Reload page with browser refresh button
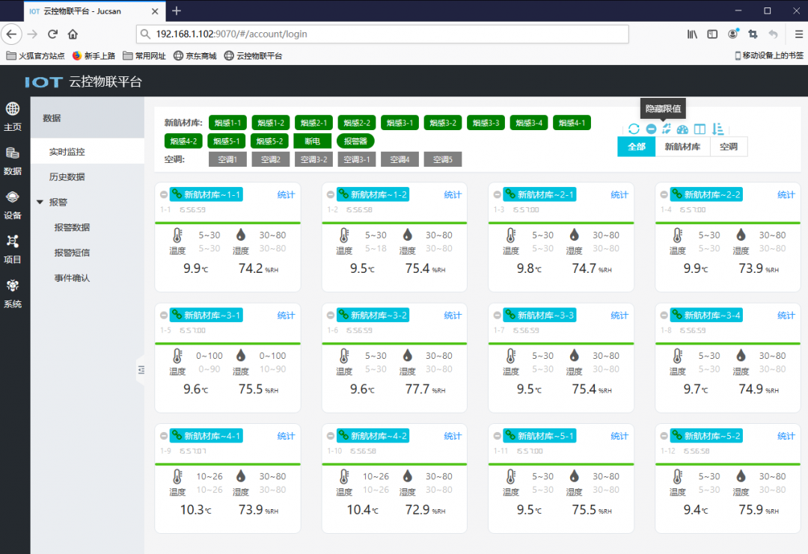808x554 pixels. click(x=52, y=34)
